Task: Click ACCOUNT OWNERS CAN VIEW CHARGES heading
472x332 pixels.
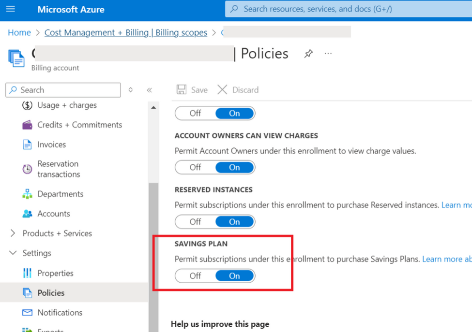Action: pos(246,135)
